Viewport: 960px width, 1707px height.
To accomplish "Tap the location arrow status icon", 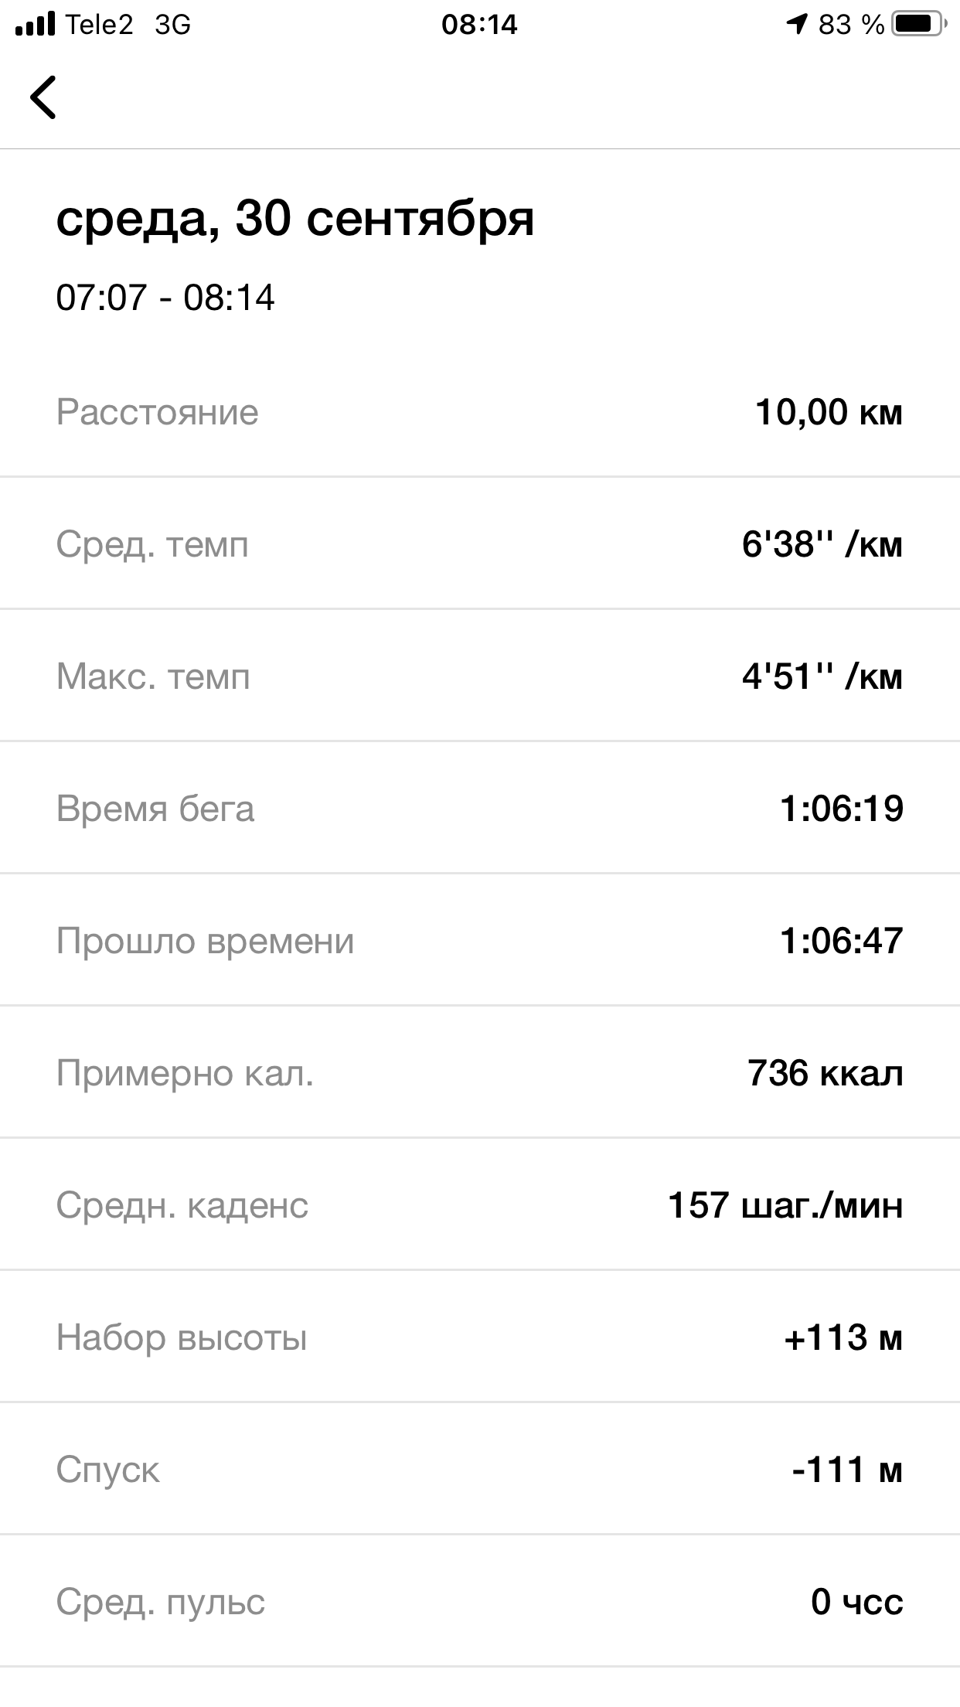I will pyautogui.click(x=795, y=25).
